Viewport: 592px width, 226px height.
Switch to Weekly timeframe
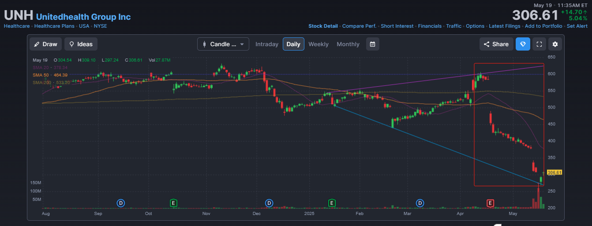pos(318,44)
